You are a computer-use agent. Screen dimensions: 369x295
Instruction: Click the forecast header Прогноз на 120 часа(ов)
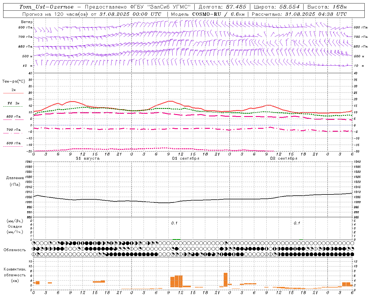pyautogui.click(x=55, y=14)
